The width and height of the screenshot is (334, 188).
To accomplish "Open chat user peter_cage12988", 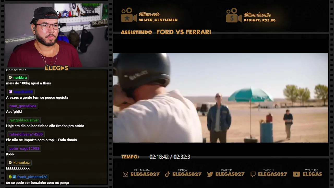I will [x=24, y=149].
